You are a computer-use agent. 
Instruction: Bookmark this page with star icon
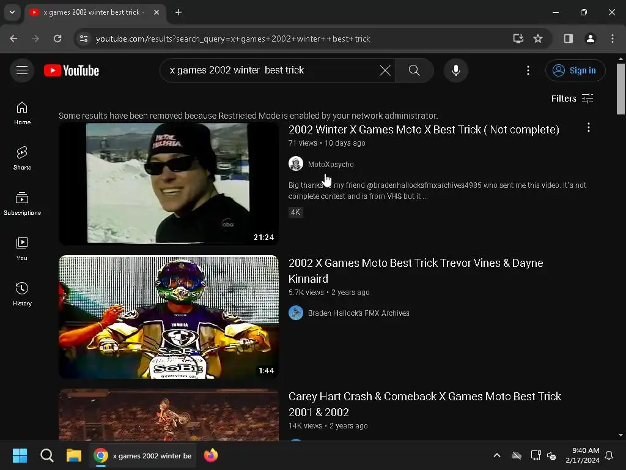[538, 39]
